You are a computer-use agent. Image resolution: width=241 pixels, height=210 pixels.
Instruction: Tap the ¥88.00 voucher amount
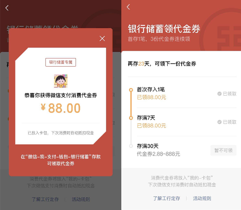coord(61,108)
